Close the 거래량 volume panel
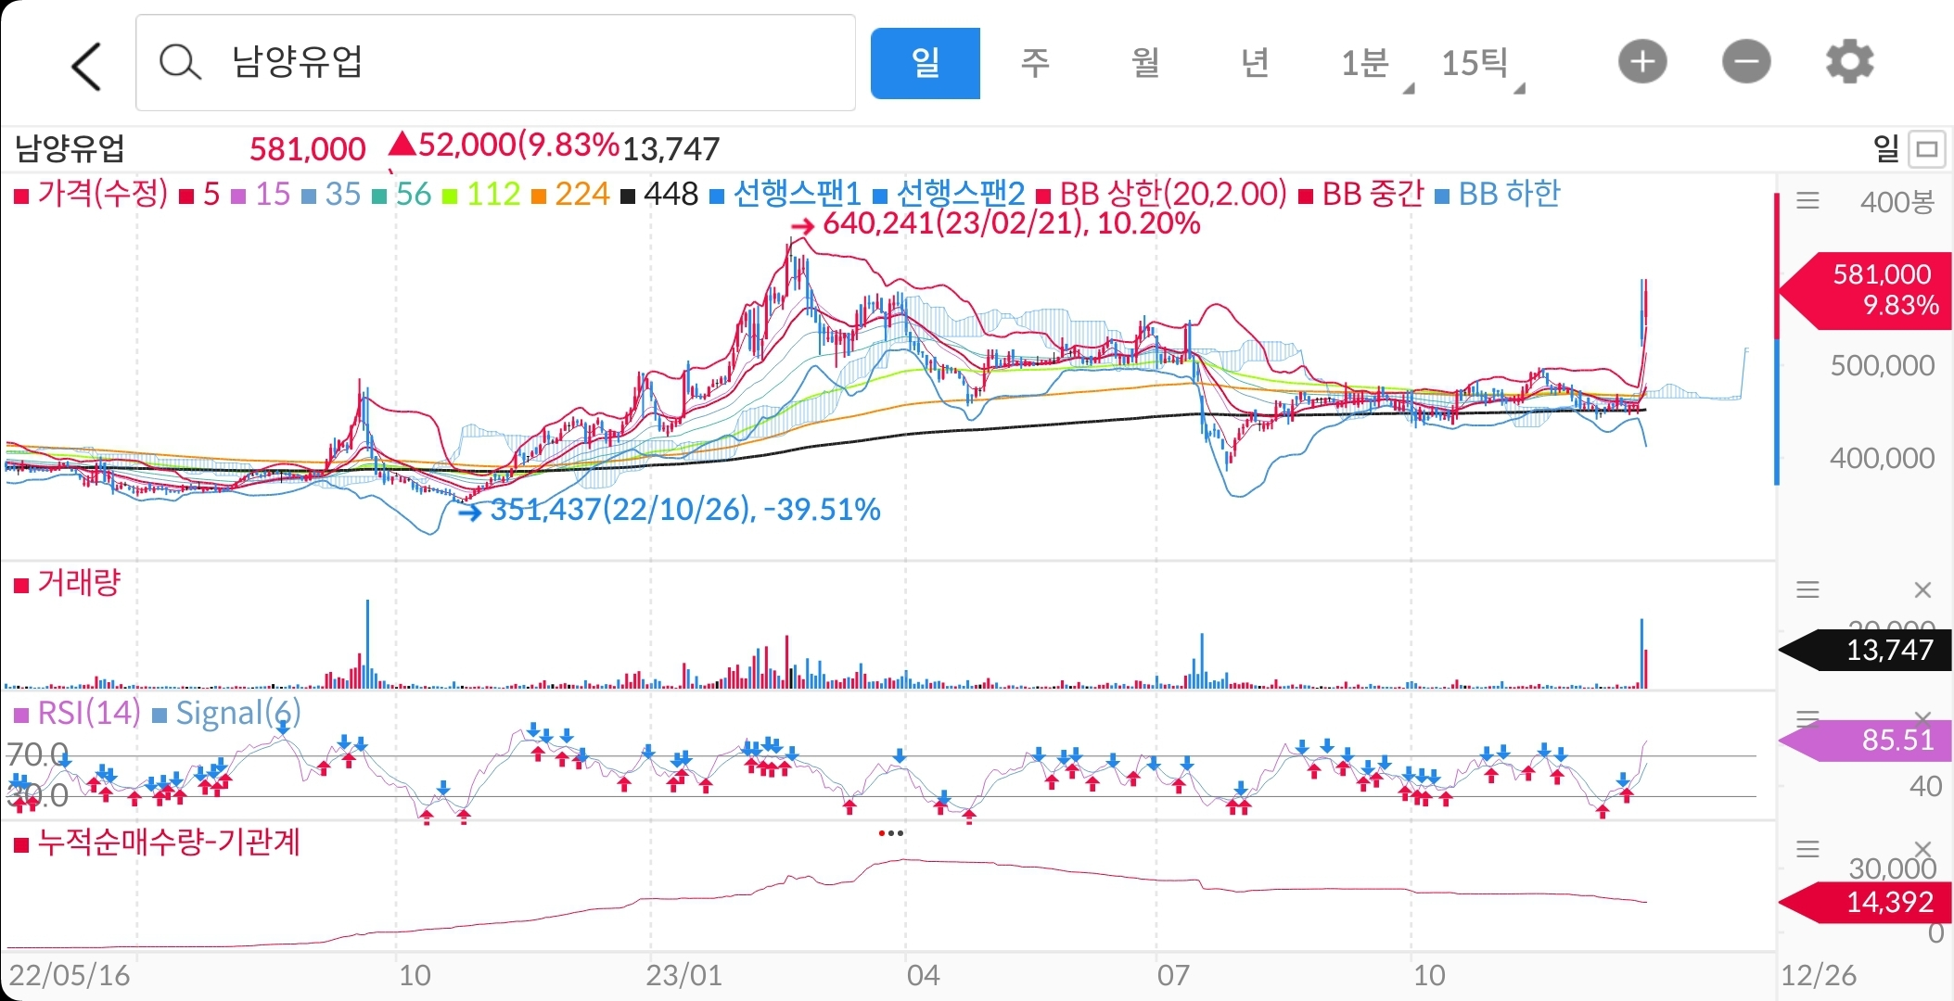 (x=1922, y=589)
